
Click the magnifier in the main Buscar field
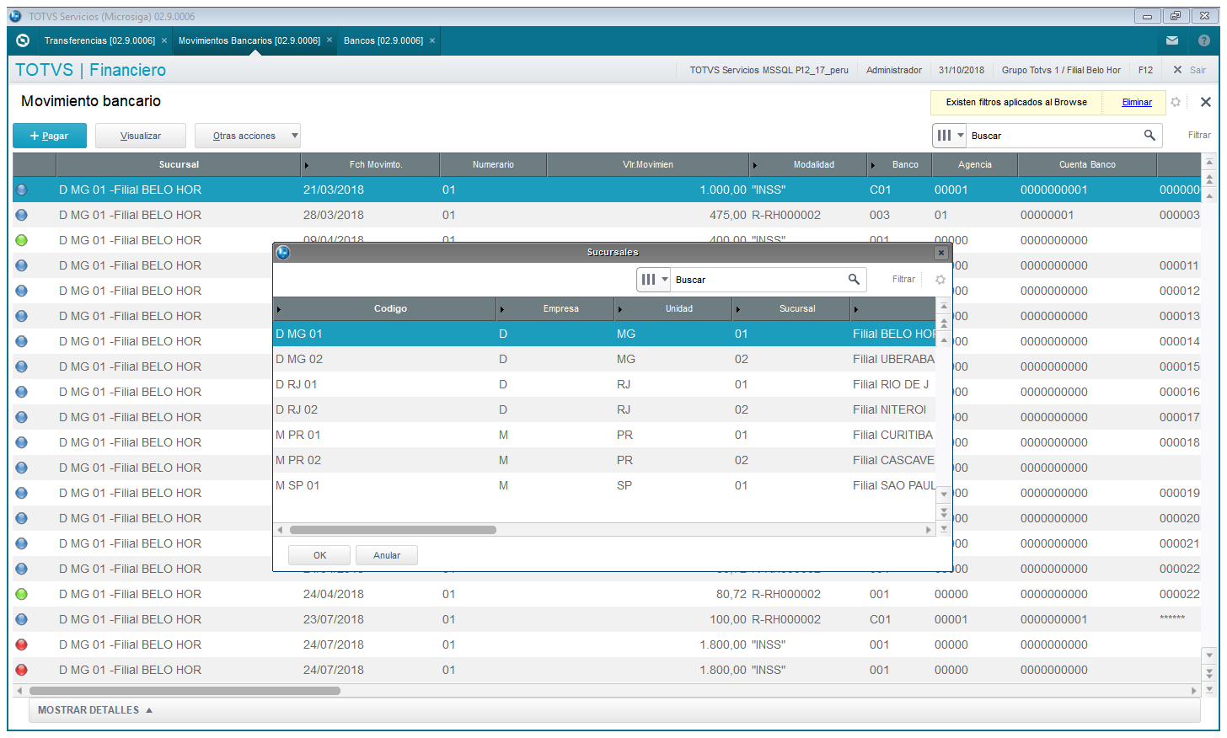(1149, 135)
